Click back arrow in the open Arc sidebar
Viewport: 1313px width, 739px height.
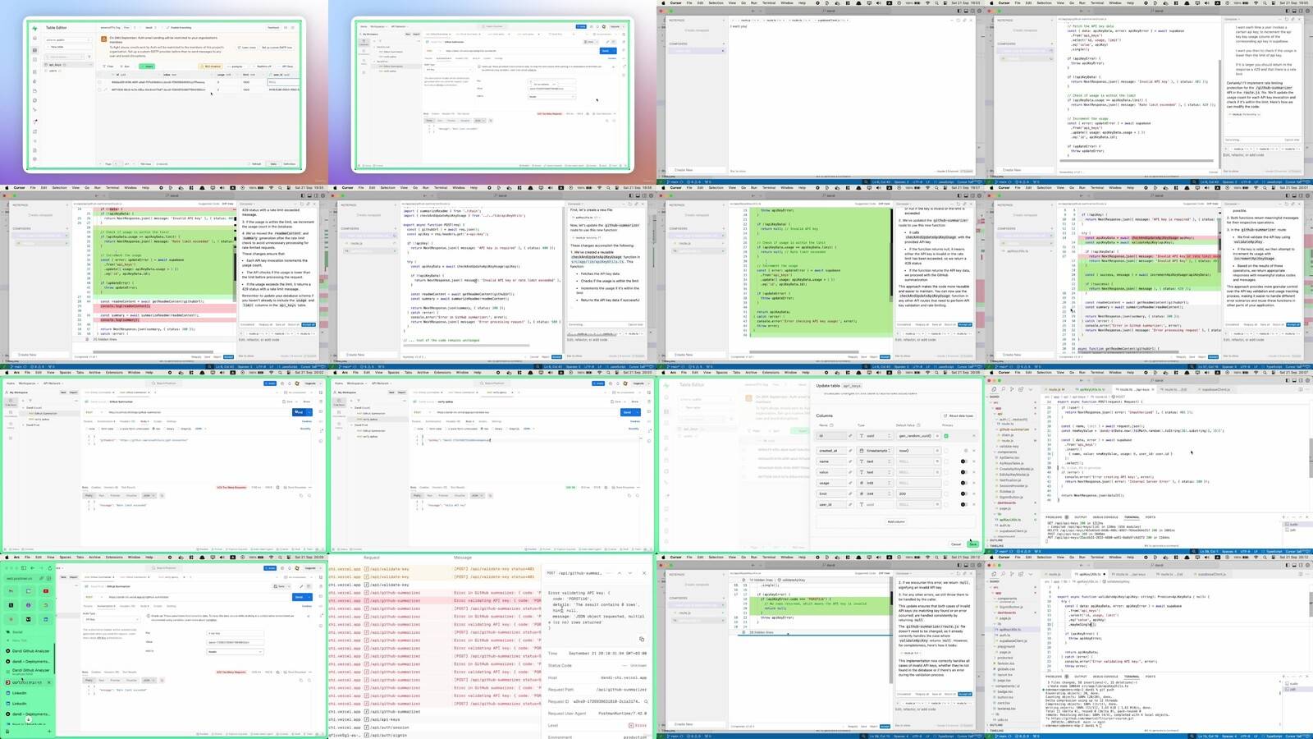32,568
